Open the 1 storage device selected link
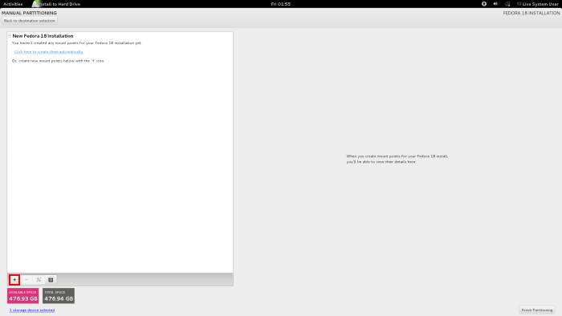 coord(32,310)
